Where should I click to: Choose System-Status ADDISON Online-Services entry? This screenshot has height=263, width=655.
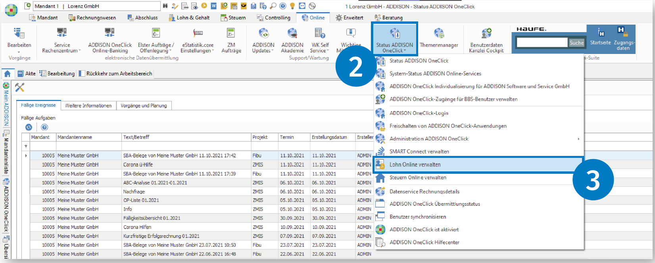[x=478, y=74]
